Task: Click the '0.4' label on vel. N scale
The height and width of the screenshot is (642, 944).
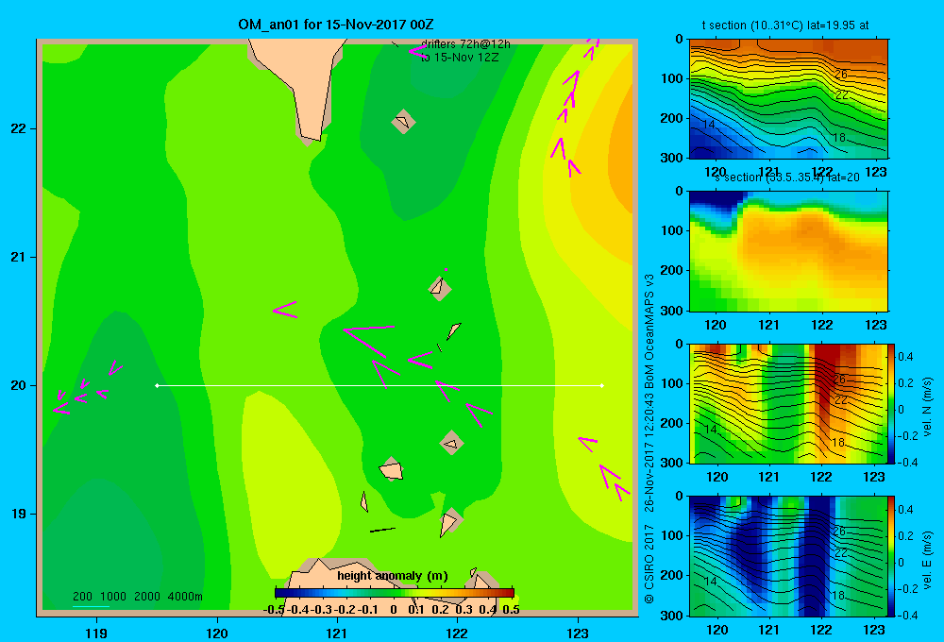Action: click(905, 357)
